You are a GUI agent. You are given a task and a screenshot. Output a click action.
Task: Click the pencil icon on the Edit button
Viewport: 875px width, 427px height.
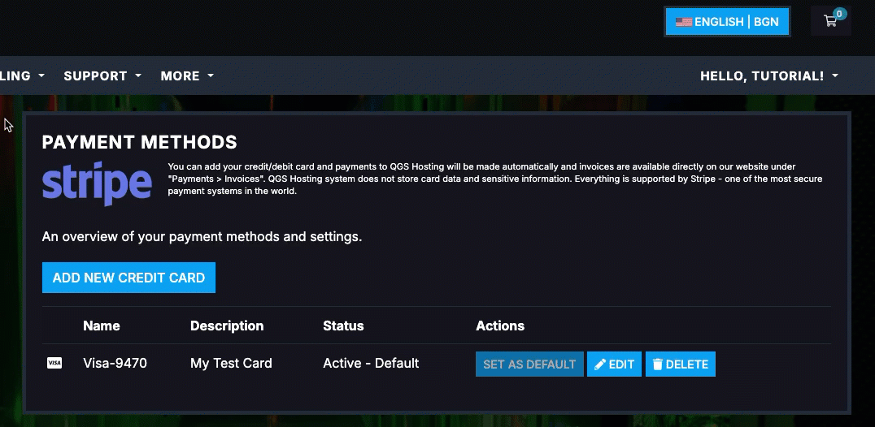(x=600, y=364)
